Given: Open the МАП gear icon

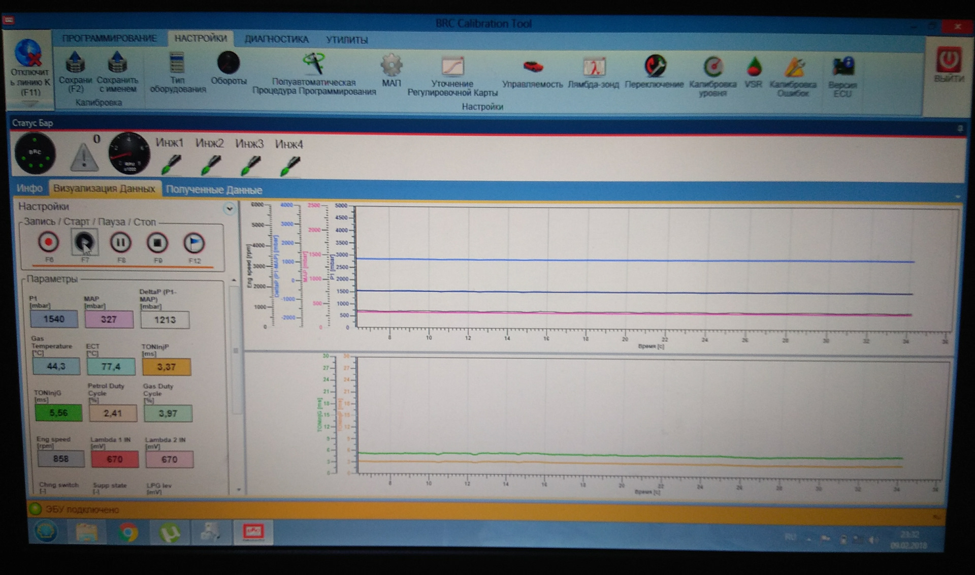Looking at the screenshot, I should click(x=391, y=65).
